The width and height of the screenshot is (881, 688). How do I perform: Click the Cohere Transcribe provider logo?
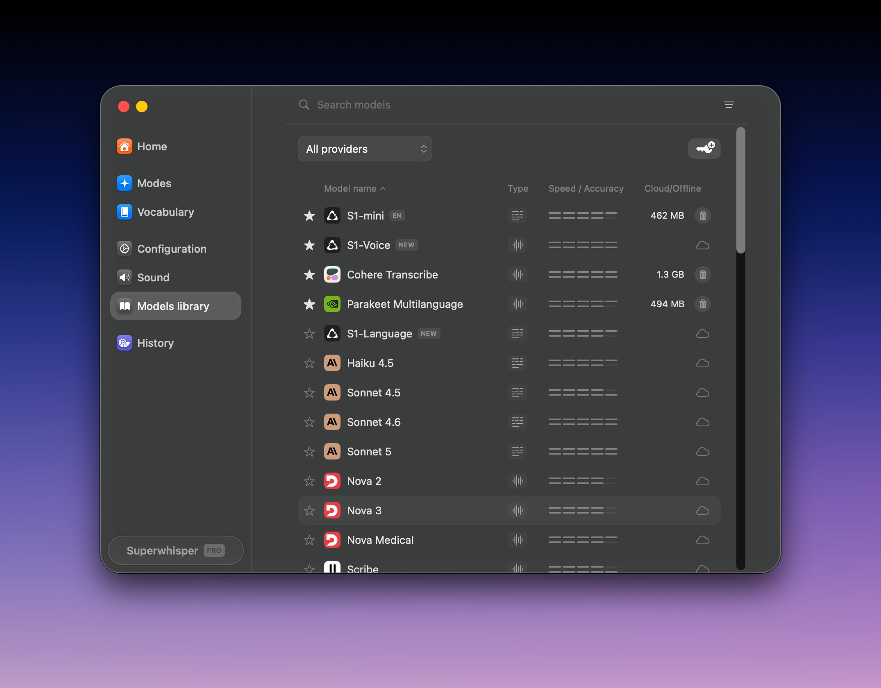(x=332, y=274)
